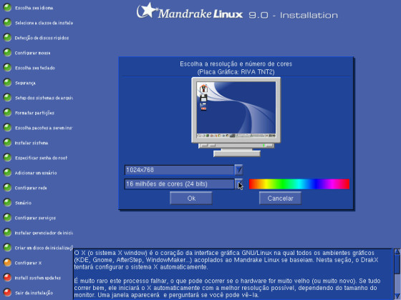Click the 16 milhões de cores (24 bits) field
This screenshot has width=401, height=300.
click(179, 184)
